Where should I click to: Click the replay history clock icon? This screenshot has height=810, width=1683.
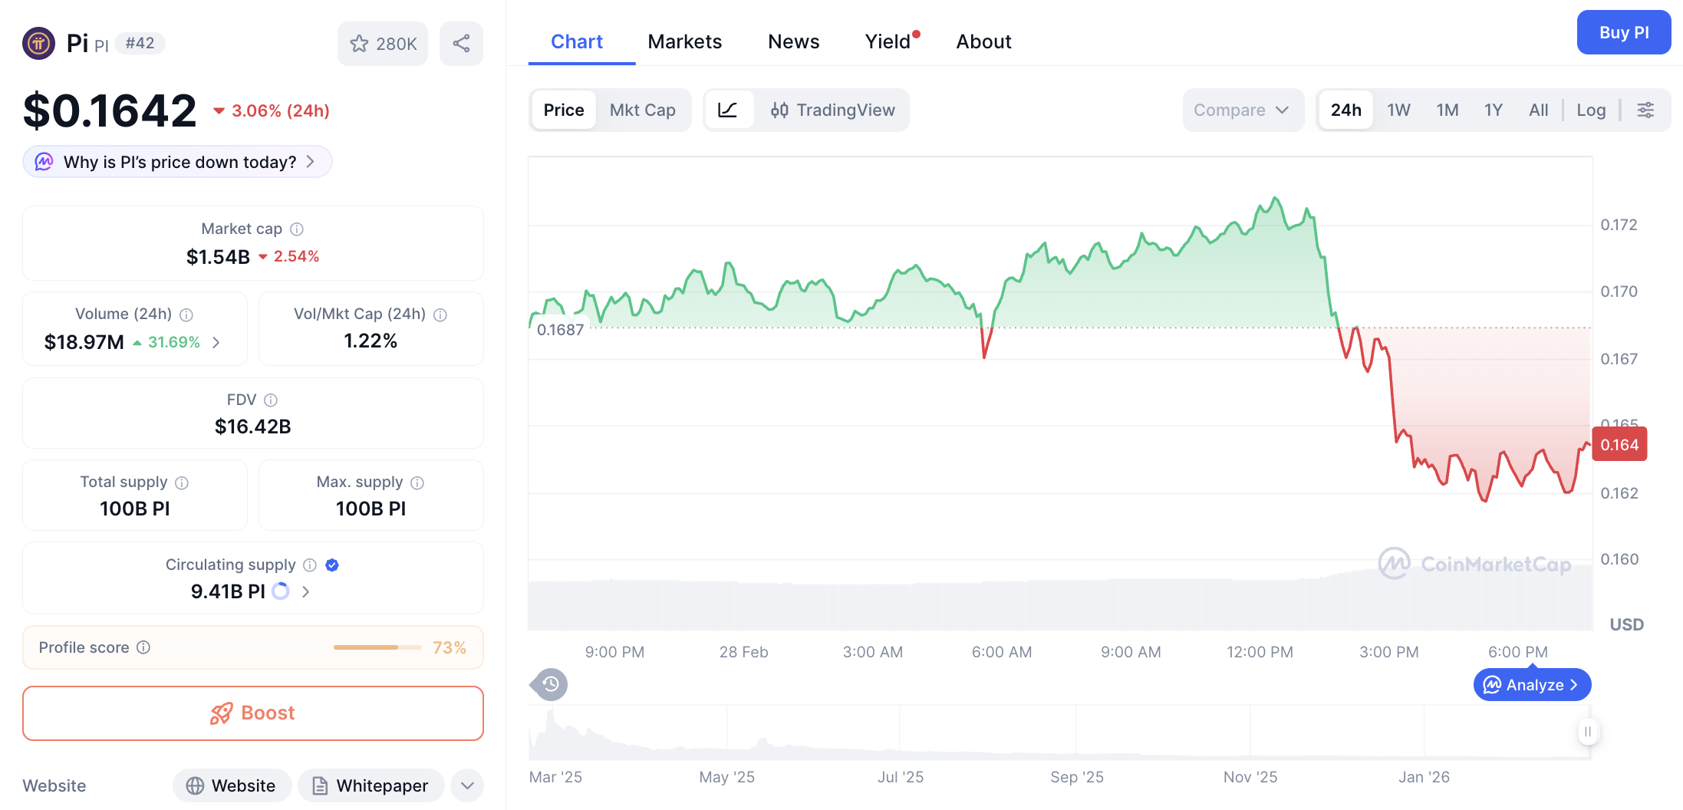point(548,684)
